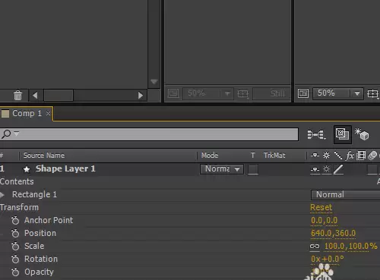Viewport: 380px width, 280px height.
Task: Select the Anchor Point property name
Action: coord(49,220)
